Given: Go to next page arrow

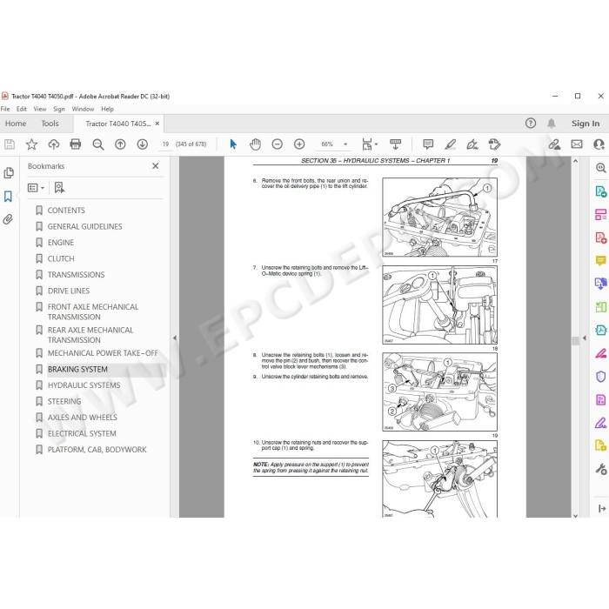Looking at the screenshot, I should 143,144.
